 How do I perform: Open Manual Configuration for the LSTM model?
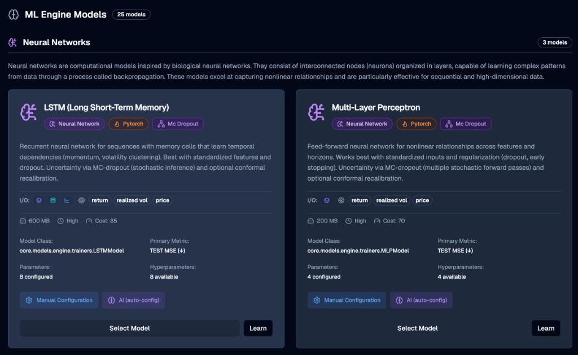tap(59, 300)
